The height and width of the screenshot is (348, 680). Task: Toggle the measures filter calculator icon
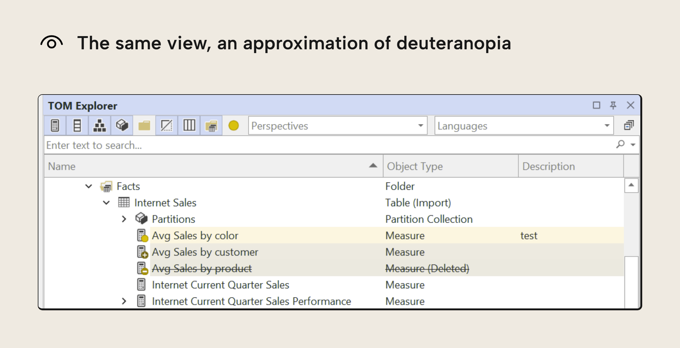point(55,126)
